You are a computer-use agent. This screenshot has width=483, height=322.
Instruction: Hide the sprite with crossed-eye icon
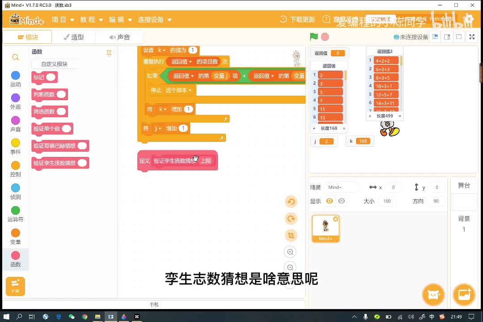[x=341, y=201]
